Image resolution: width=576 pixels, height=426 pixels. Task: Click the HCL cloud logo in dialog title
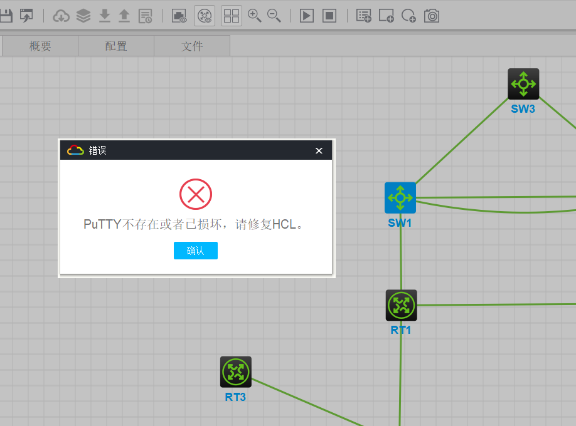coord(75,150)
